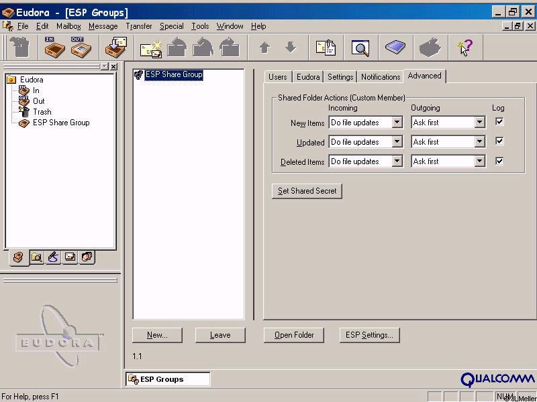Click the Reply toolbar icon

pyautogui.click(x=177, y=48)
